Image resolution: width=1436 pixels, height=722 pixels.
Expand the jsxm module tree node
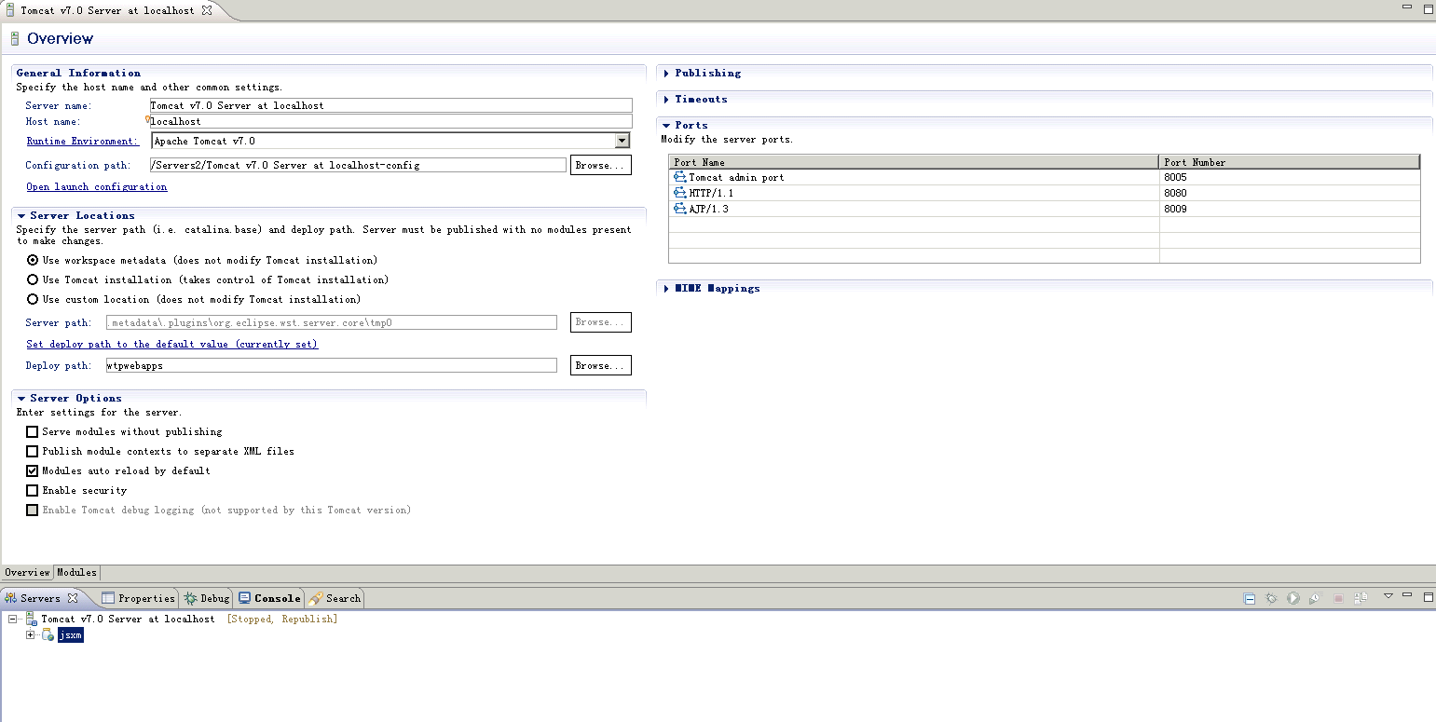pos(30,634)
